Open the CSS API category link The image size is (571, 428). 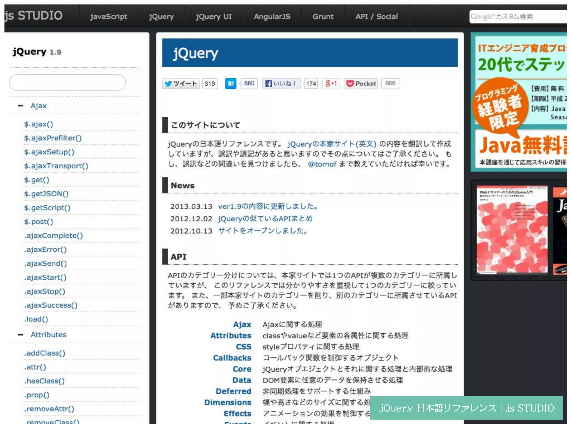coord(244,347)
